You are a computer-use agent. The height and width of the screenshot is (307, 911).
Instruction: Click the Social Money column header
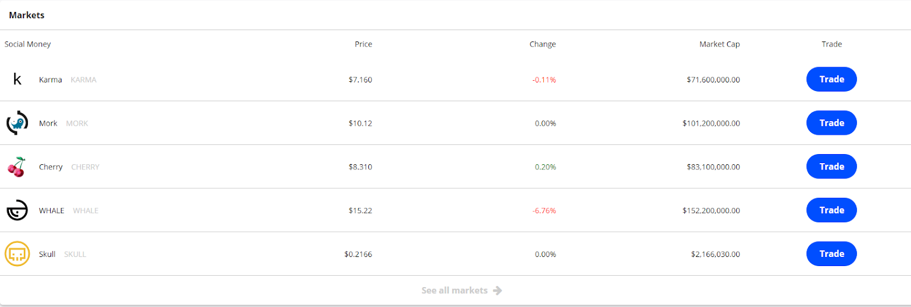28,44
